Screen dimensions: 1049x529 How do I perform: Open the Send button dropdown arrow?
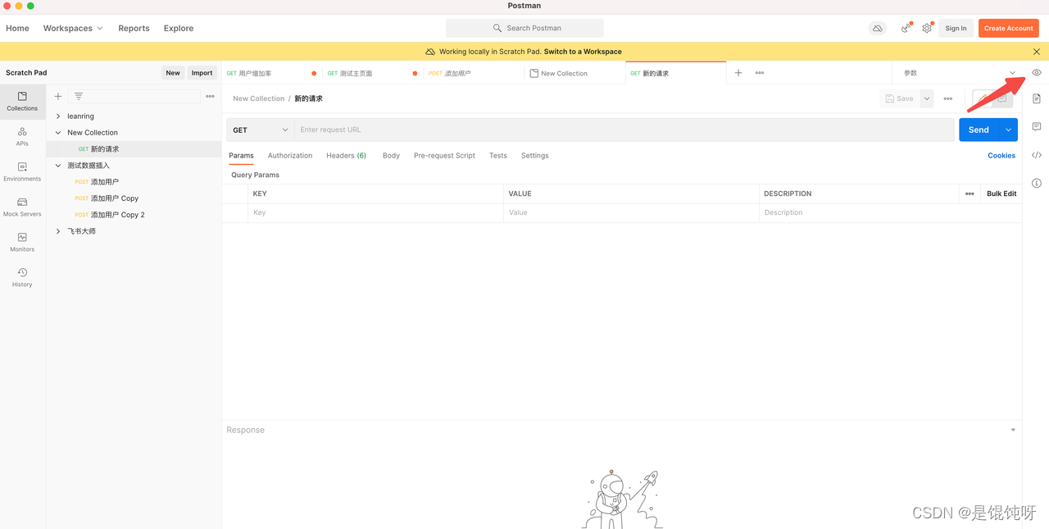point(1009,130)
